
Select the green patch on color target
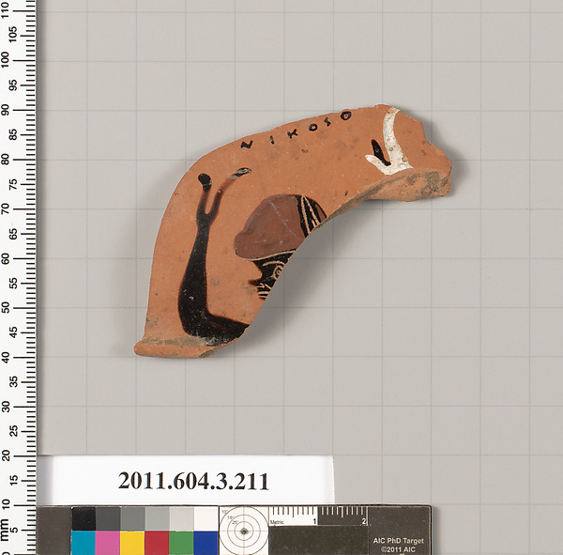tap(181, 543)
